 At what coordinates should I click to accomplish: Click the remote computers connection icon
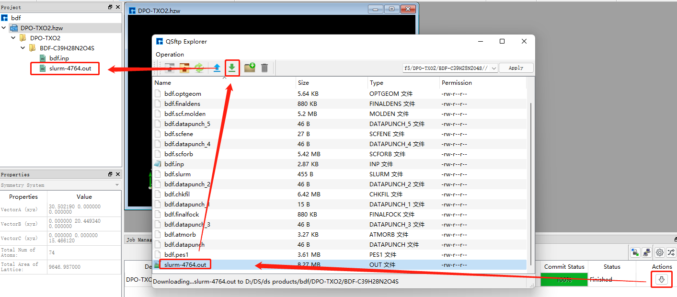[x=646, y=252]
